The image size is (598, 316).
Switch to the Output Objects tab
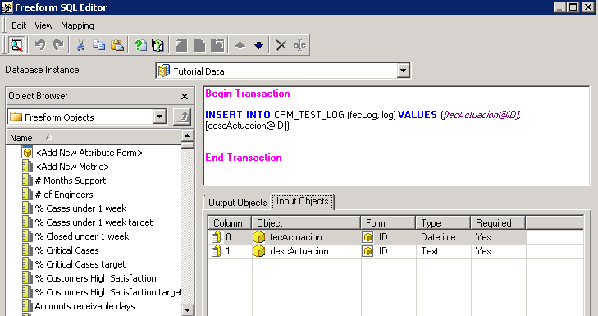pyautogui.click(x=238, y=203)
